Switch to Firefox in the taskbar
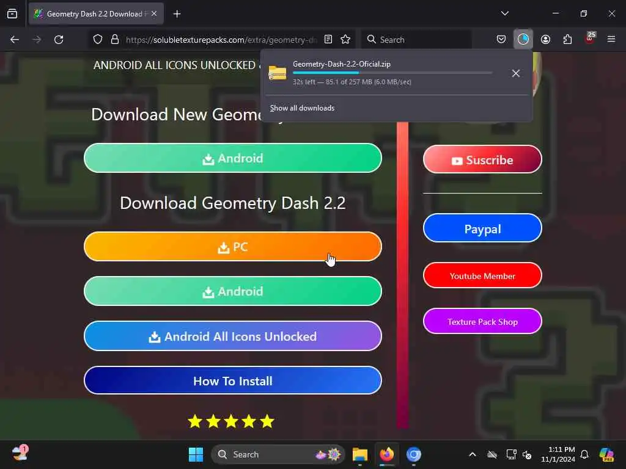The height and width of the screenshot is (469, 626). pyautogui.click(x=386, y=454)
